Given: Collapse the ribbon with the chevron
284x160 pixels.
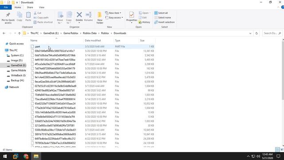Looking at the screenshot, I should (x=278, y=7).
